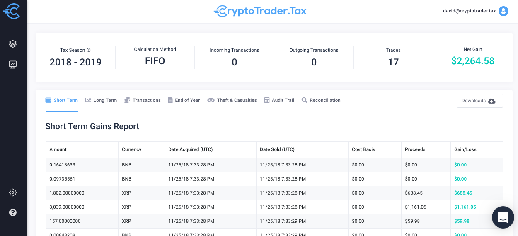Open the Reconciliation tab
Screen dimensions: 518x236
click(321, 100)
